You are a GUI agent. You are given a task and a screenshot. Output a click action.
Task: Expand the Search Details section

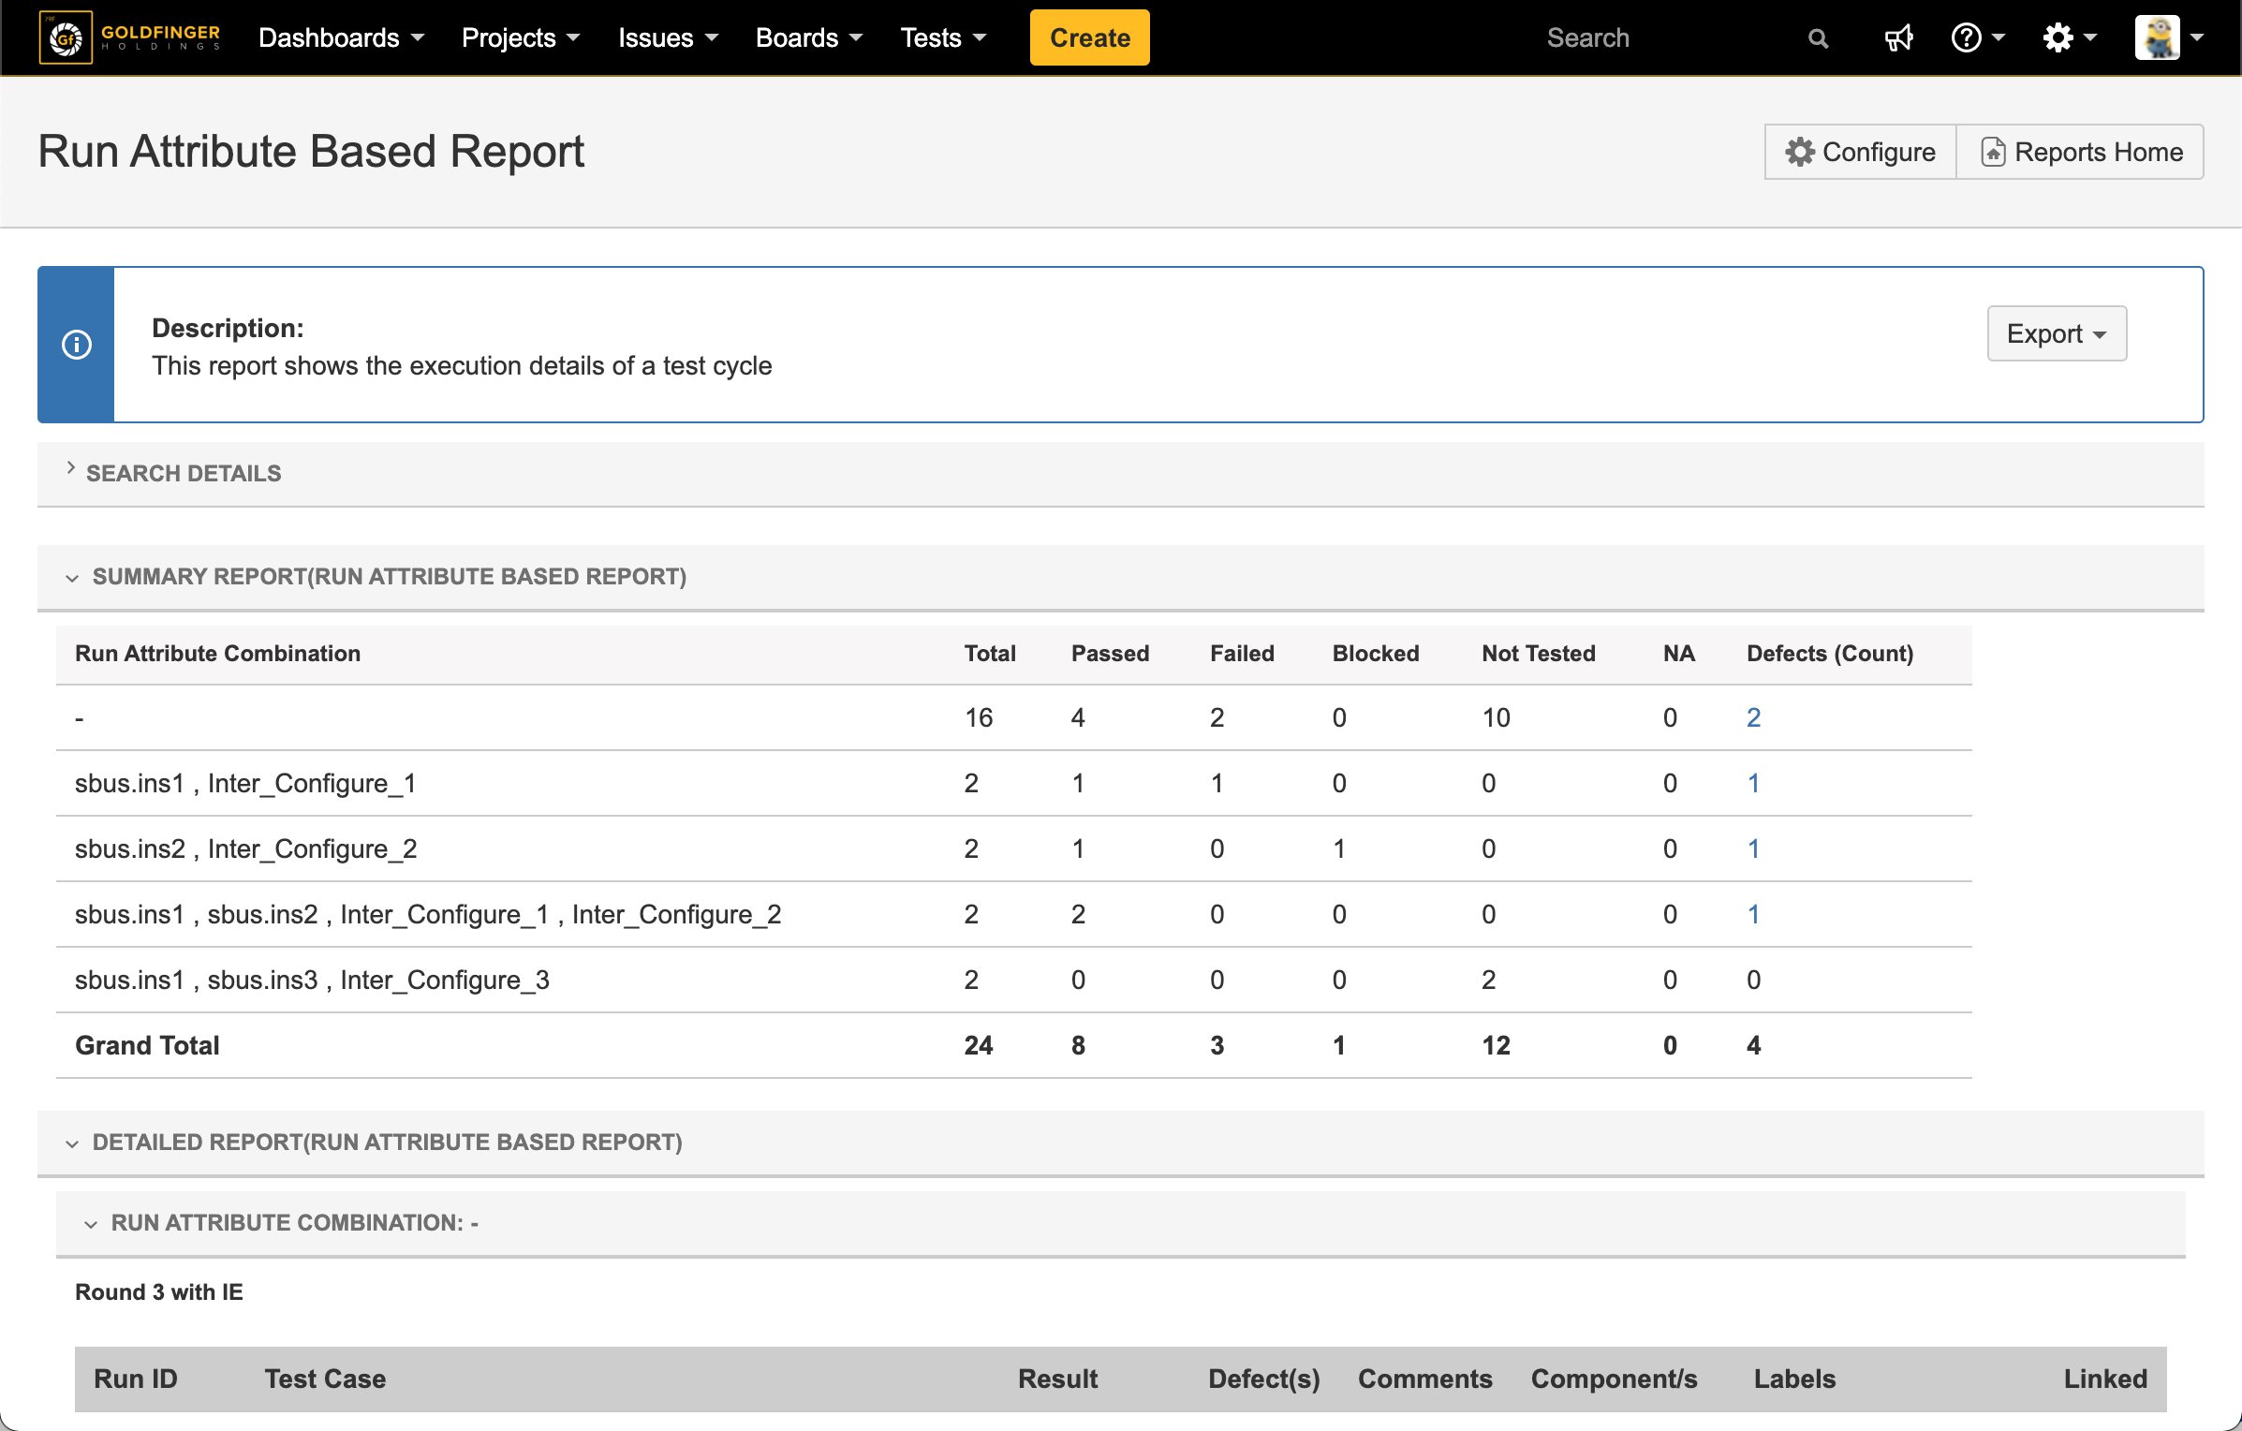click(184, 473)
